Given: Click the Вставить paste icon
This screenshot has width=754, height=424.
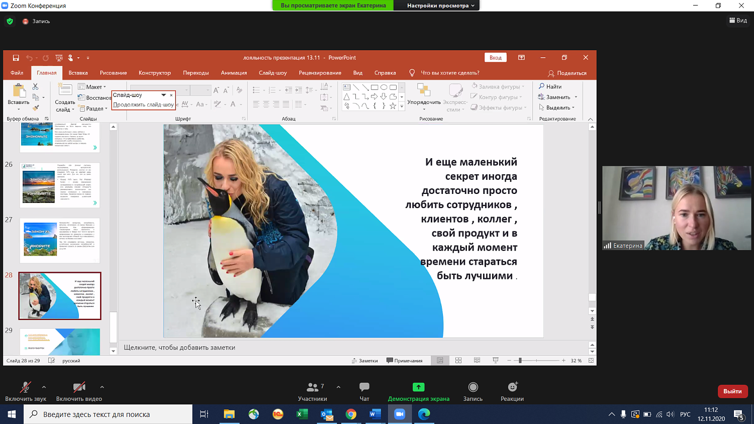Looking at the screenshot, I should point(19,91).
